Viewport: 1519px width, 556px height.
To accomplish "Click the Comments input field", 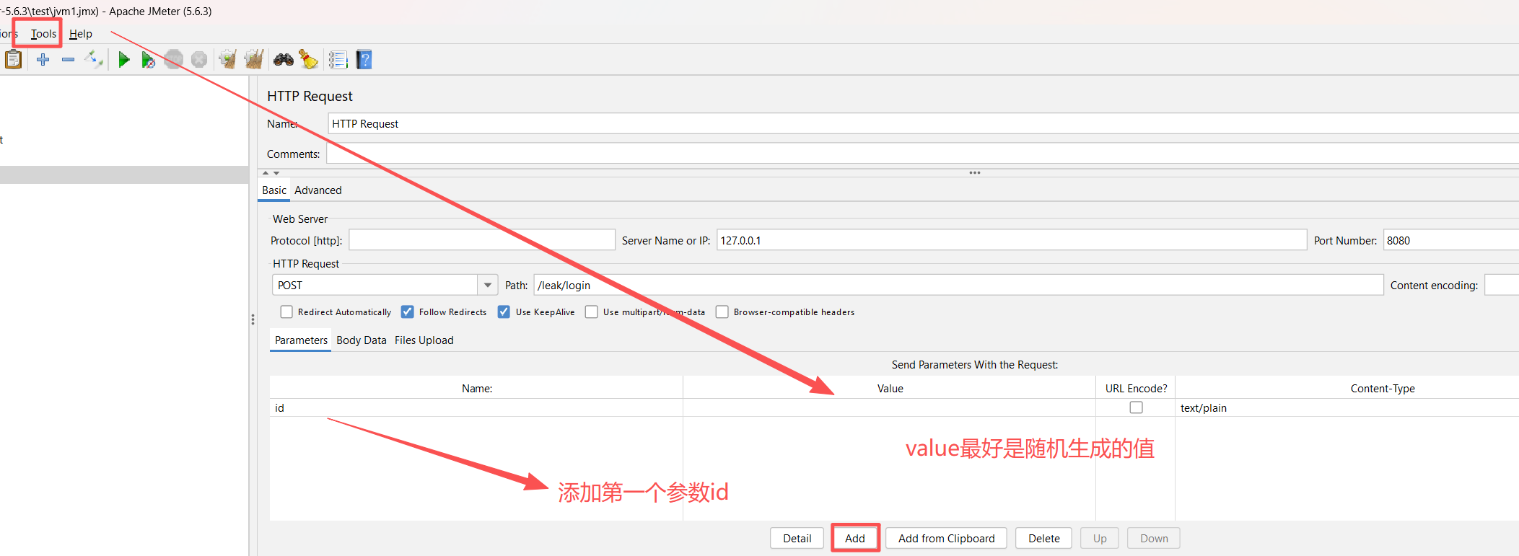I will 923,154.
